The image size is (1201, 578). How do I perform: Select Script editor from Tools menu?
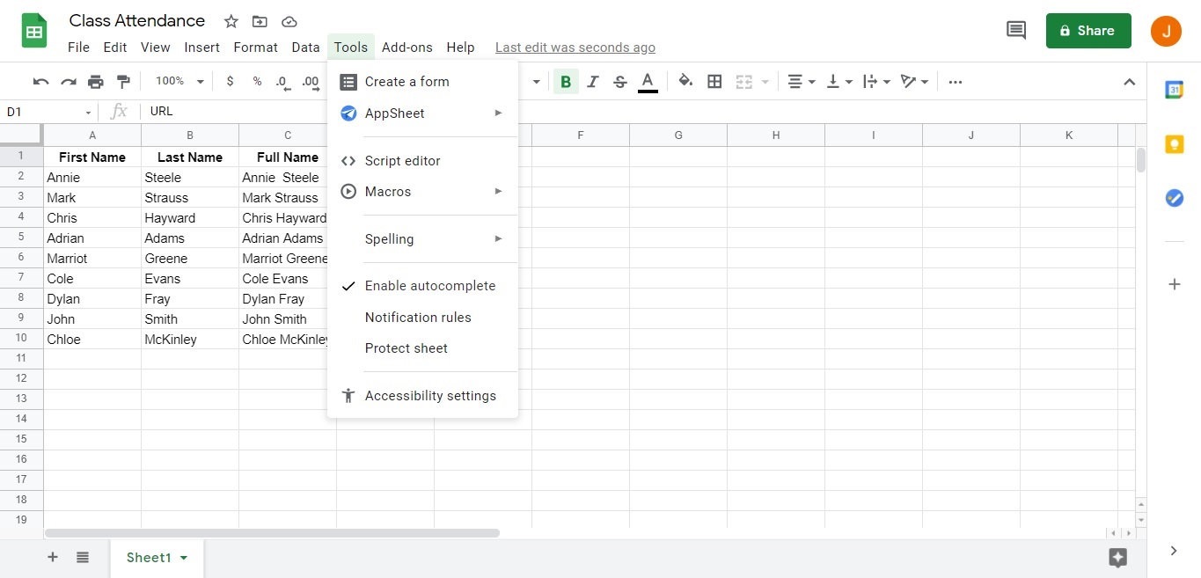tap(402, 161)
